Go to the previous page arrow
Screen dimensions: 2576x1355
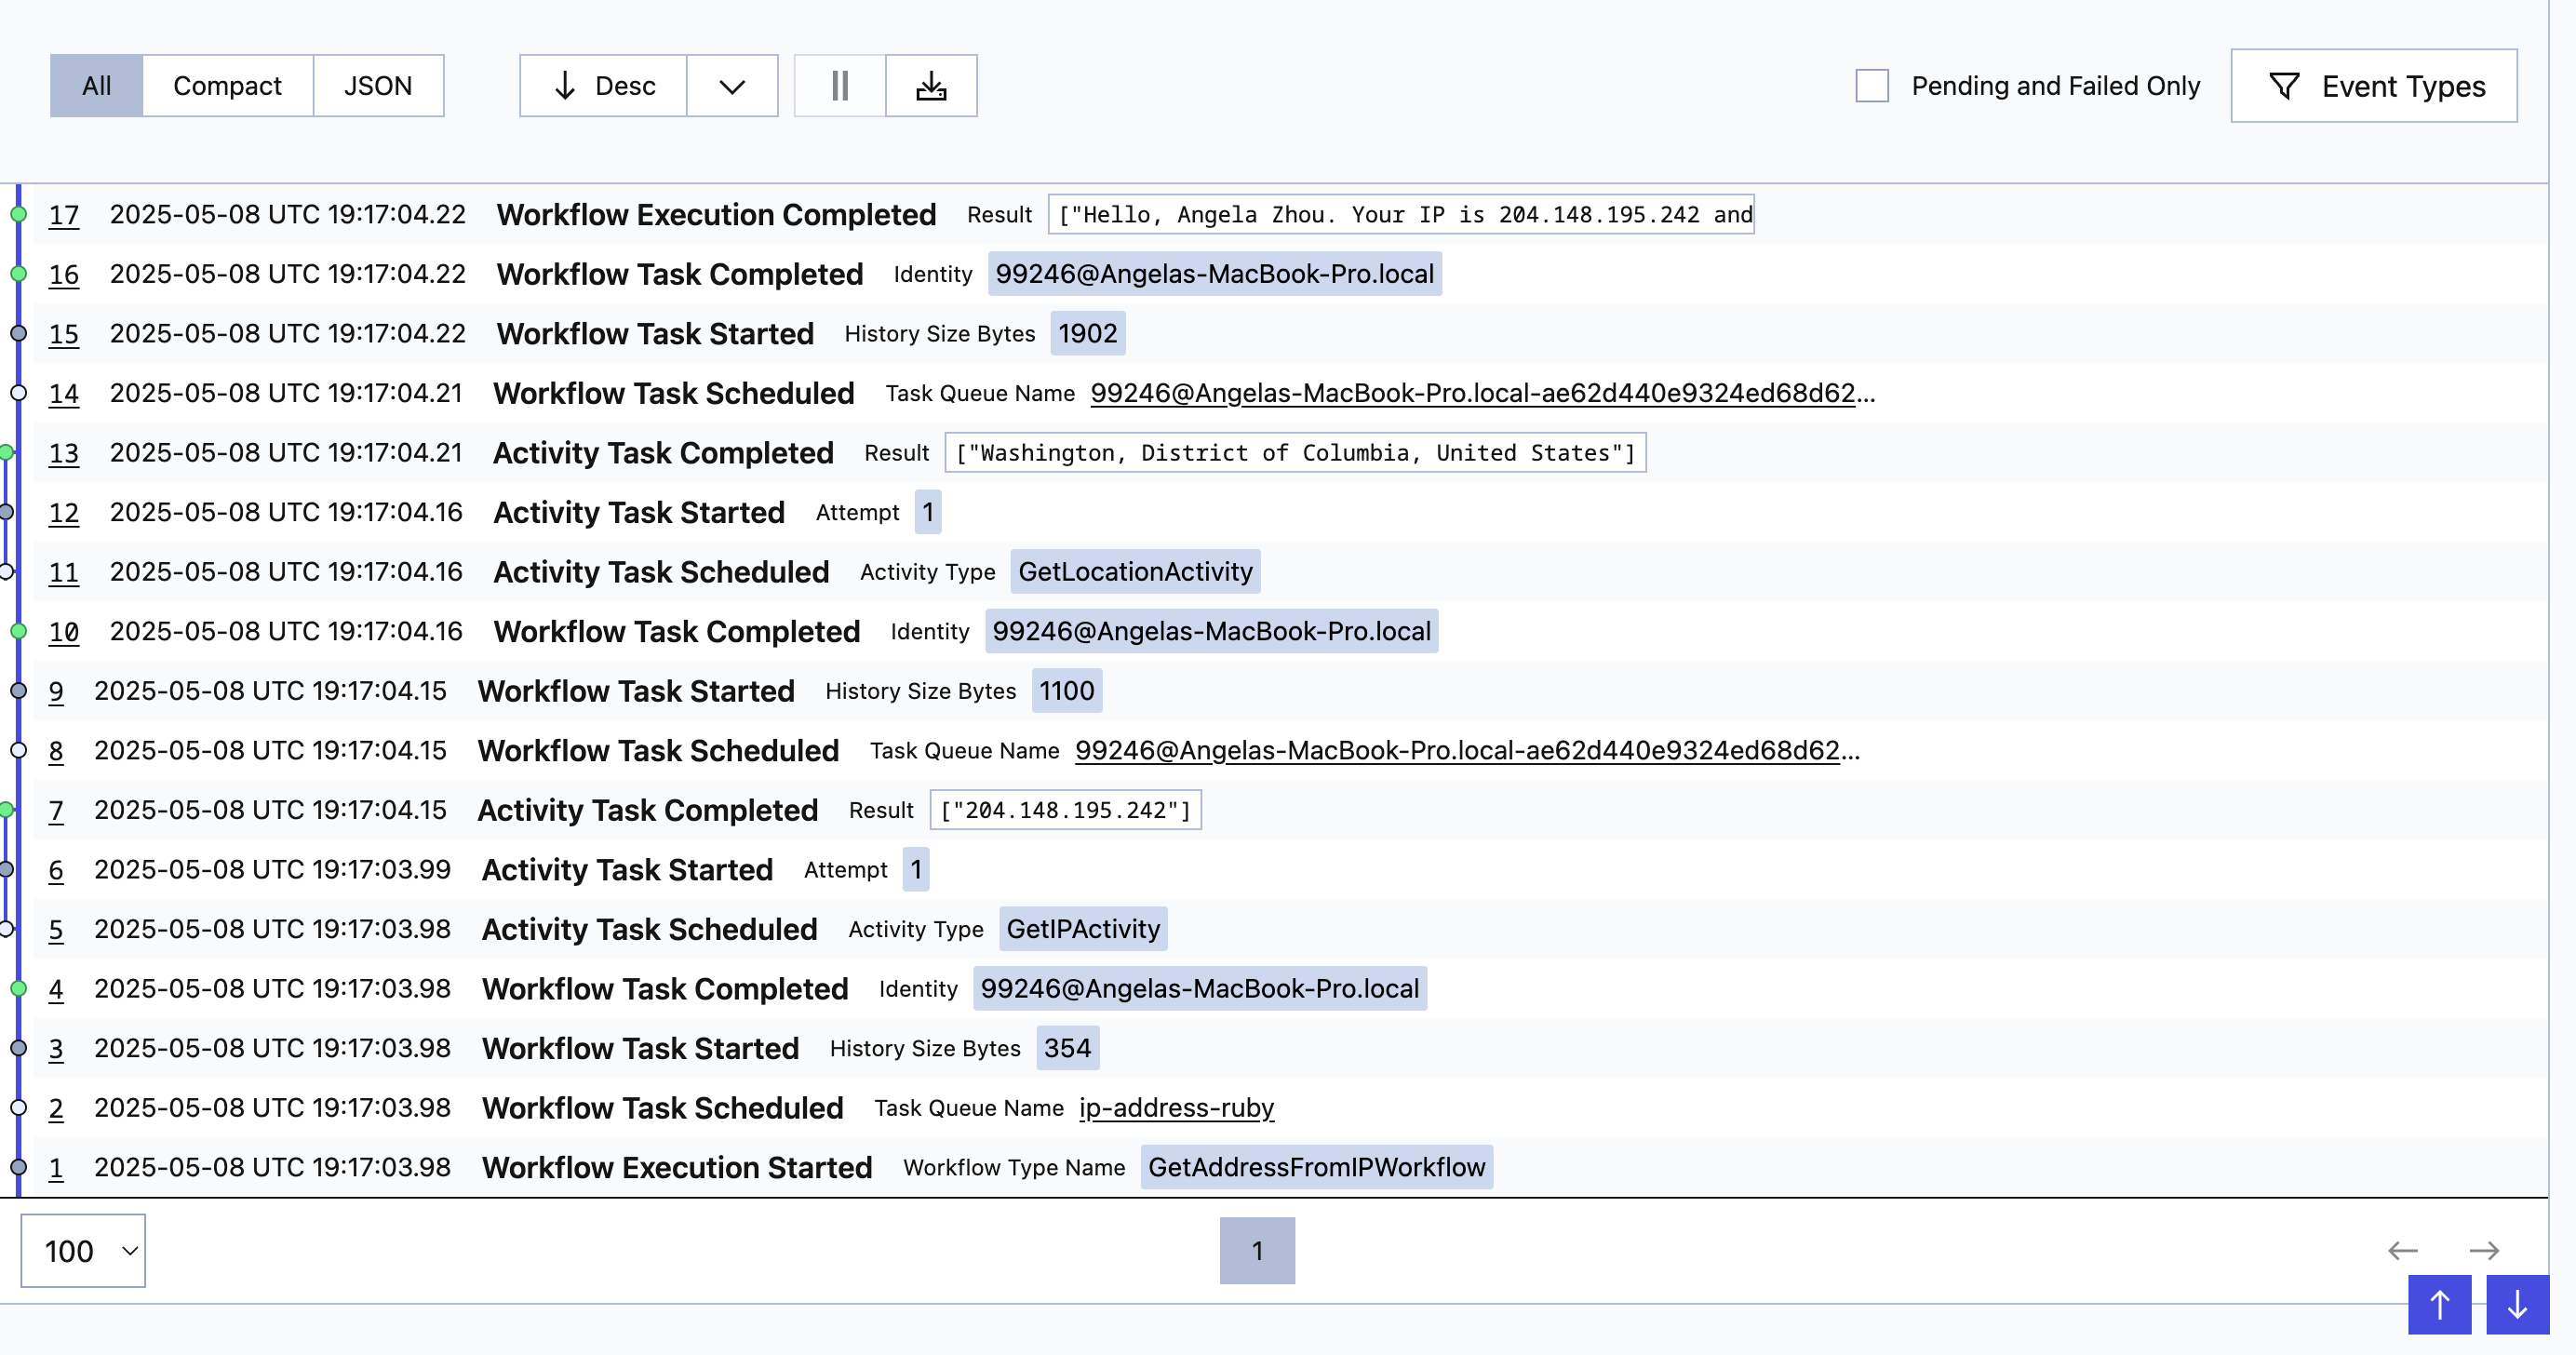coord(2402,1250)
